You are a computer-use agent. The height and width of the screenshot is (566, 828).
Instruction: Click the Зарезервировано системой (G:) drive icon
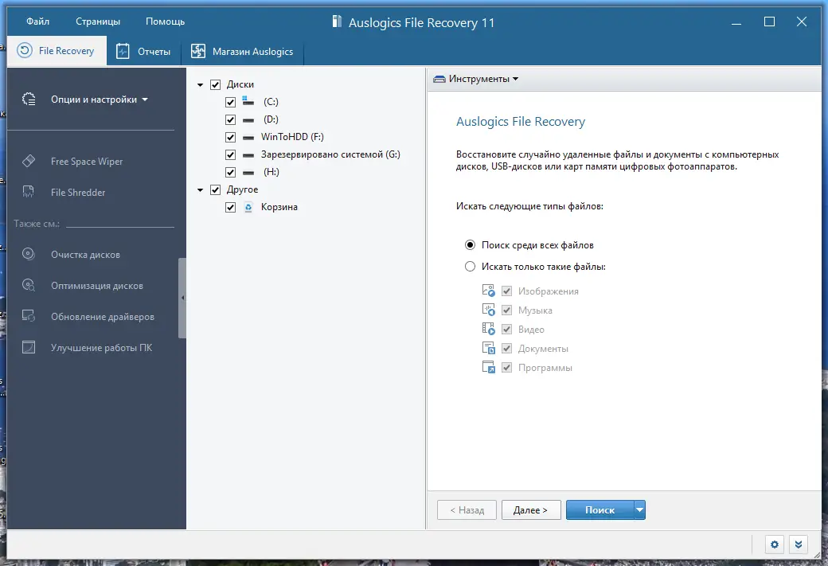click(x=248, y=155)
